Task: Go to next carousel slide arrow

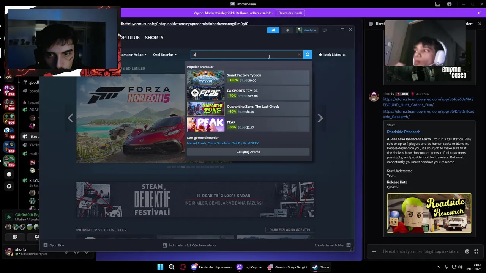Action: (x=320, y=118)
